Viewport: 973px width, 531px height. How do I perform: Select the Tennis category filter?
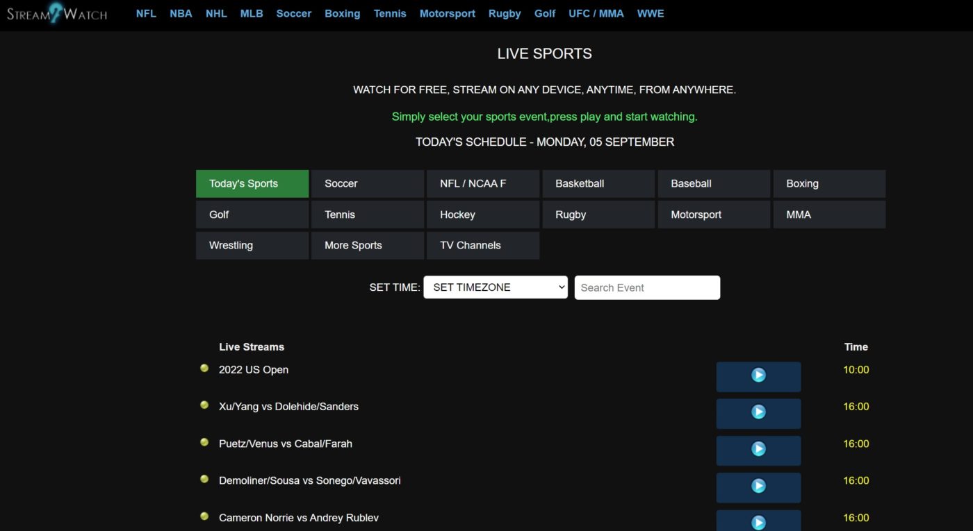(x=367, y=214)
